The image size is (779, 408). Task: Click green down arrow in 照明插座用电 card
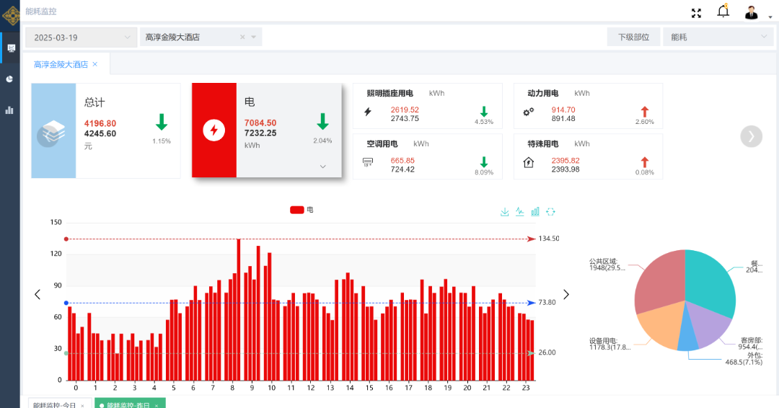pyautogui.click(x=484, y=112)
